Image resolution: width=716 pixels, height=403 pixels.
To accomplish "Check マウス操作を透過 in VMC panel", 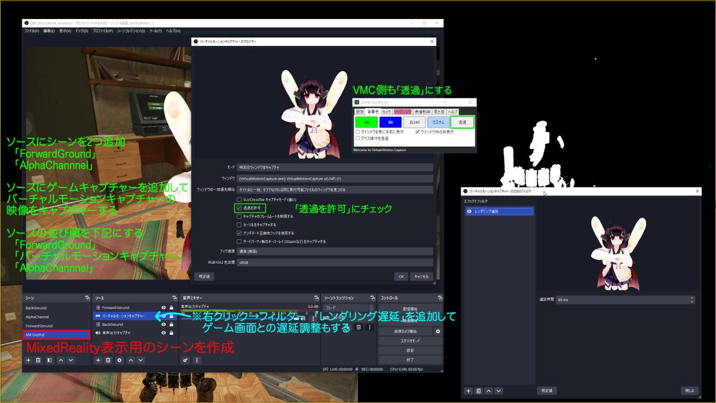I will click(357, 138).
